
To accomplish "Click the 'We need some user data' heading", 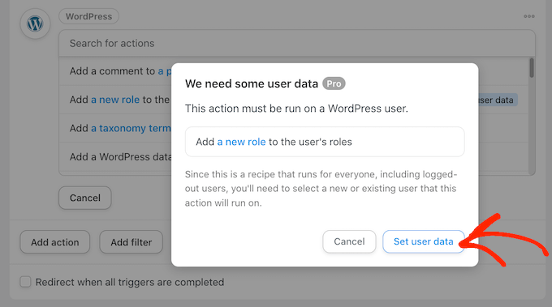I will point(252,83).
